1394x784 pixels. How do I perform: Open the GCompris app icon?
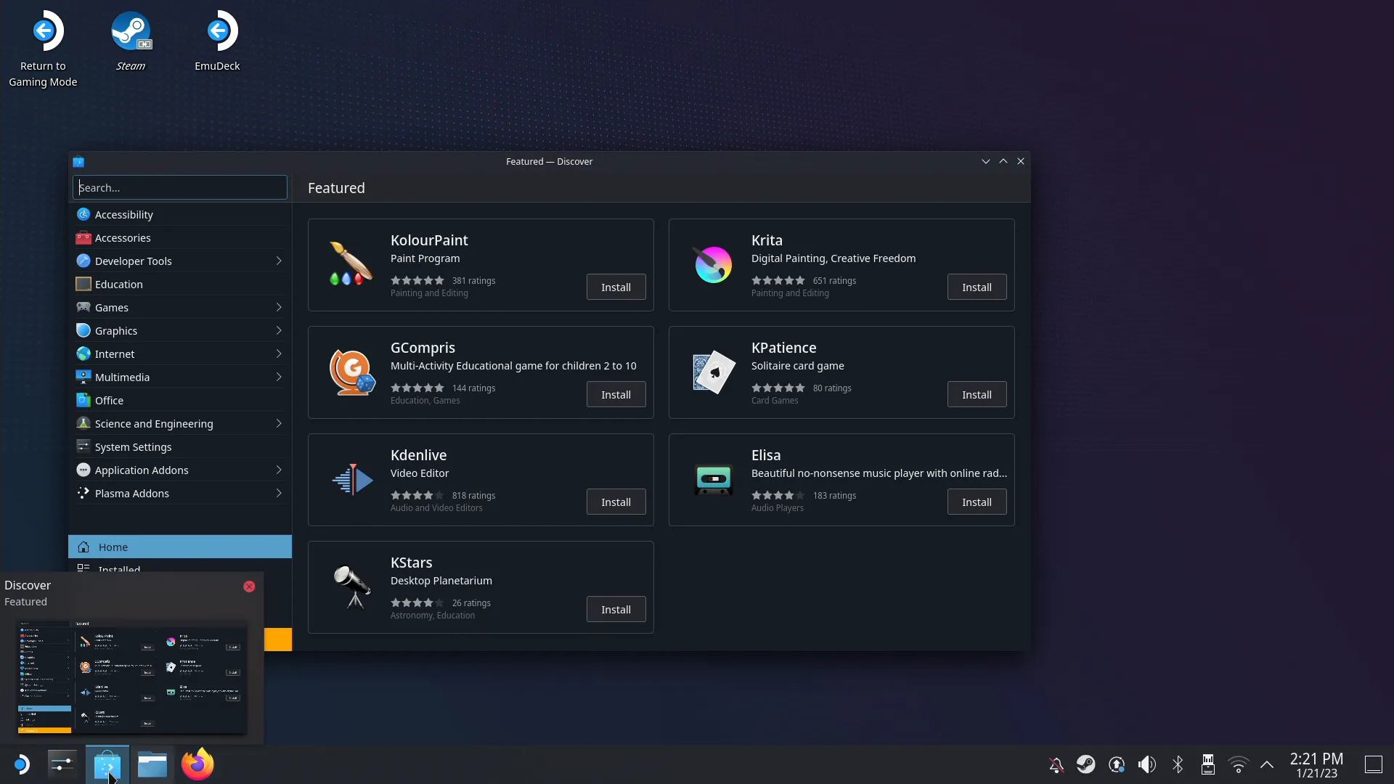click(x=352, y=372)
